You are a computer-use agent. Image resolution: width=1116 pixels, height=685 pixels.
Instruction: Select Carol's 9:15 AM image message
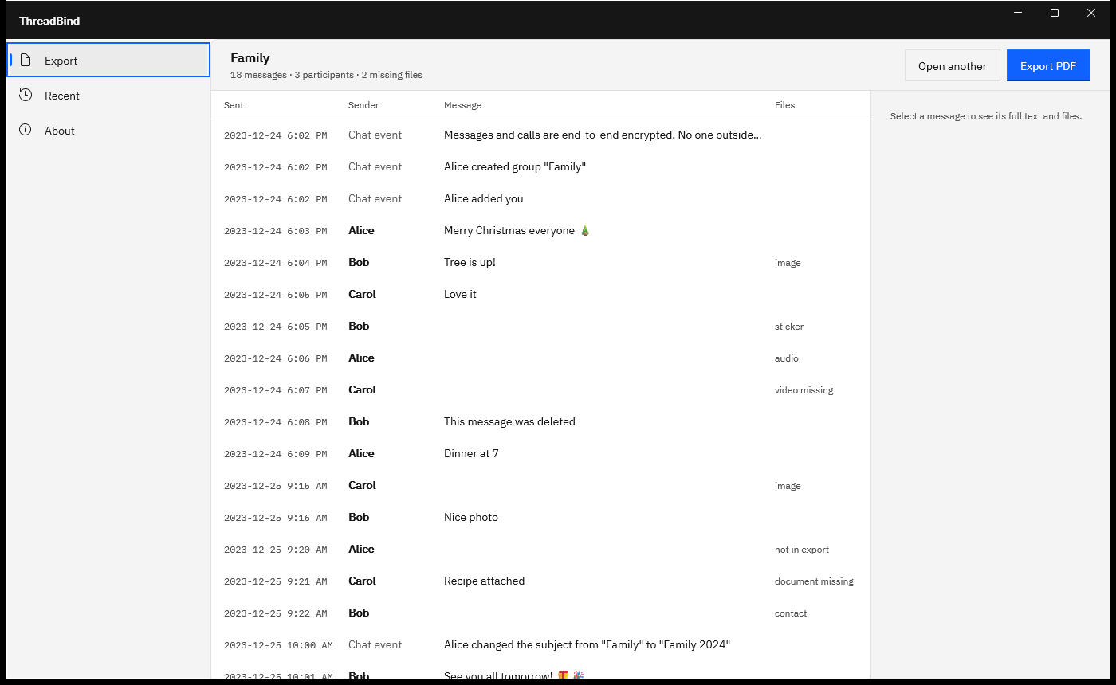[540, 486]
